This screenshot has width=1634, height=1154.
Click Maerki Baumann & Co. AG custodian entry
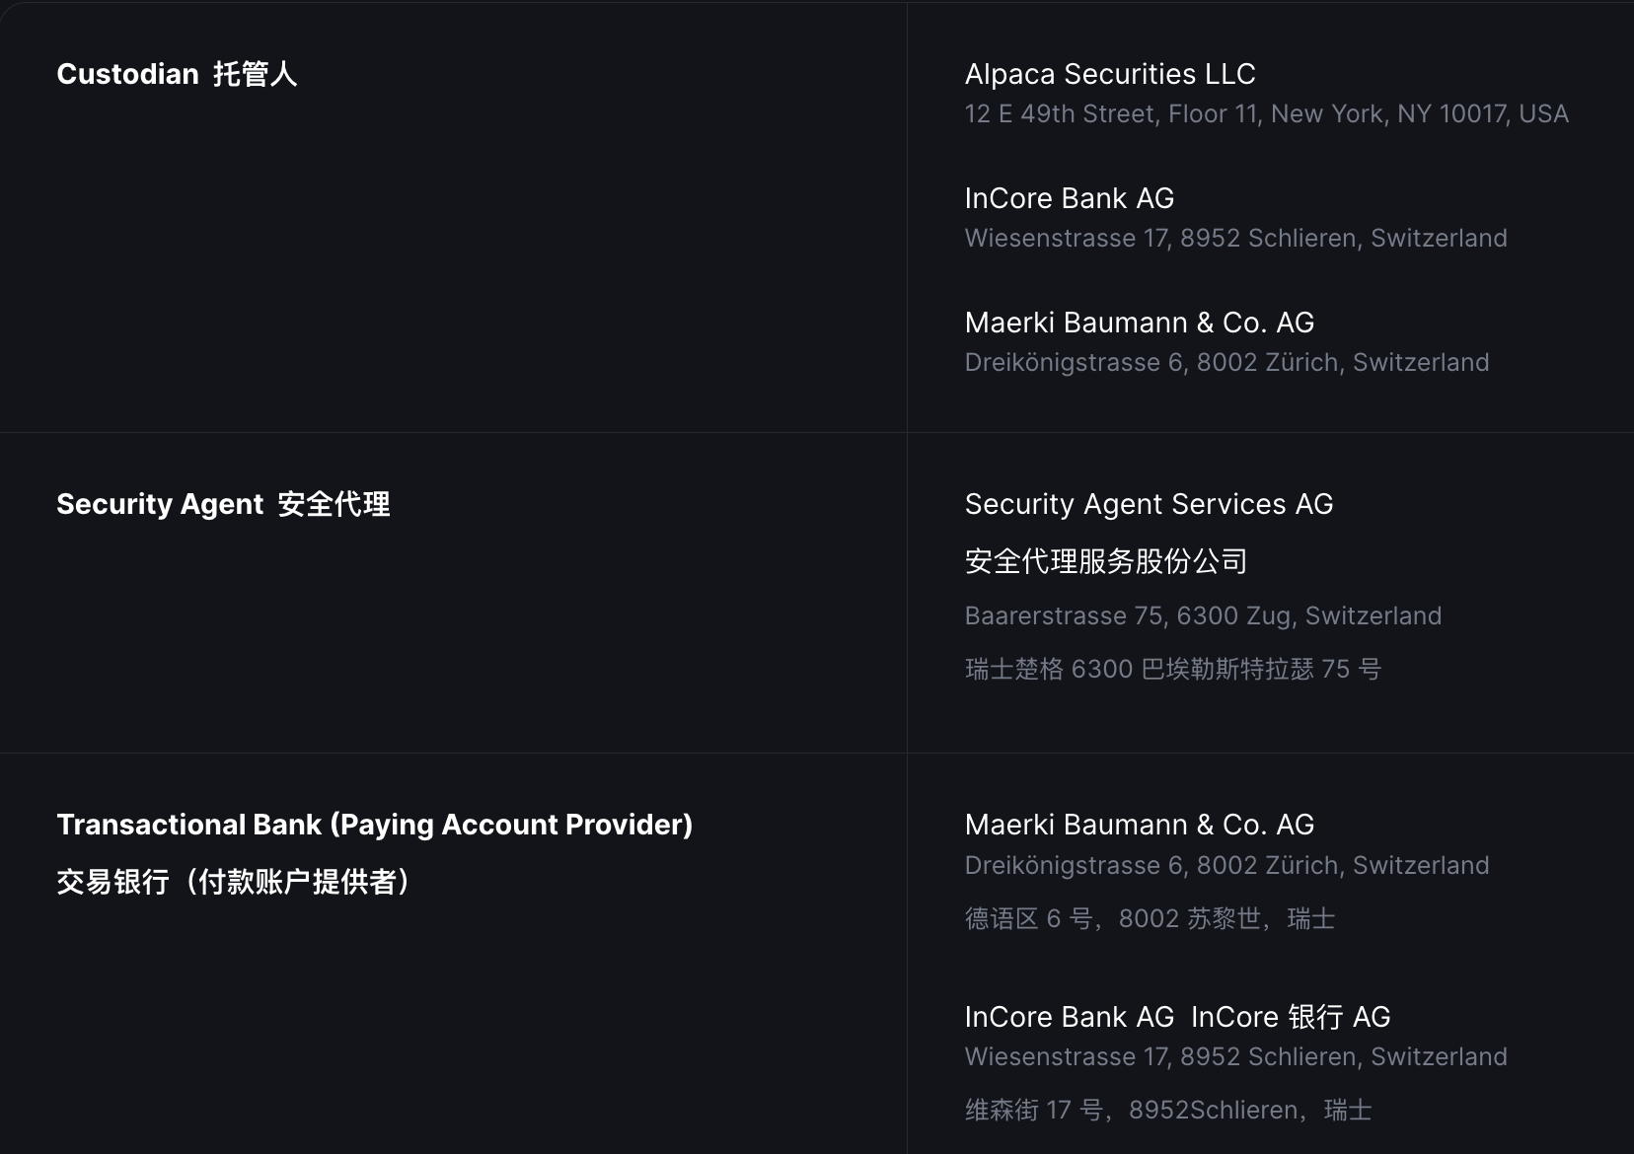click(x=1140, y=323)
